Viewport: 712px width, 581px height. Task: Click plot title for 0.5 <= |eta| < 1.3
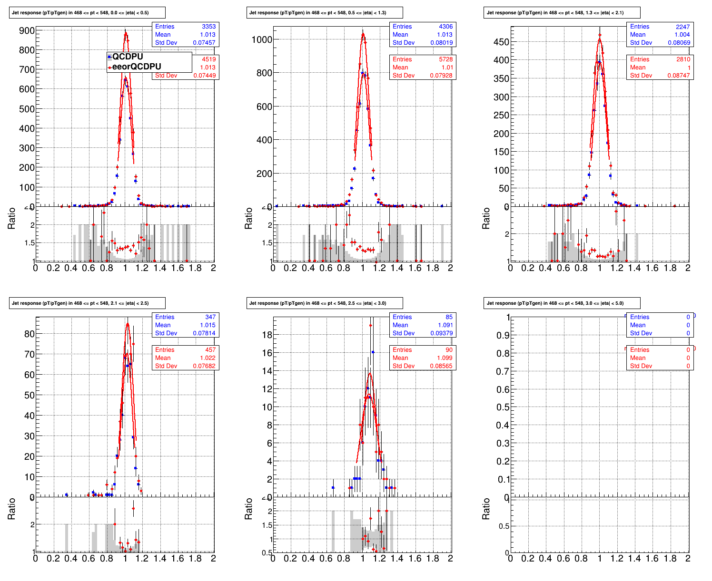(x=325, y=13)
